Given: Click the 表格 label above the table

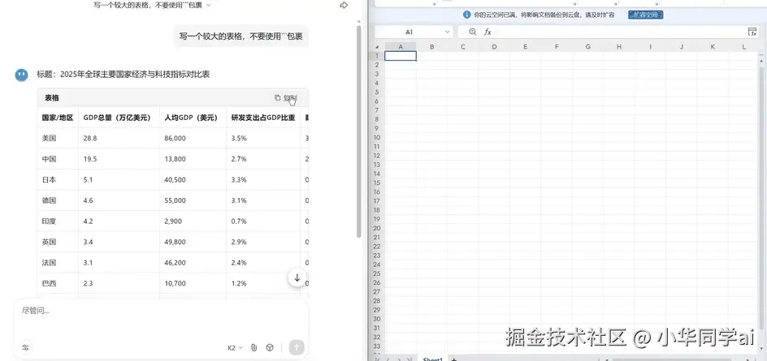Looking at the screenshot, I should click(x=52, y=97).
